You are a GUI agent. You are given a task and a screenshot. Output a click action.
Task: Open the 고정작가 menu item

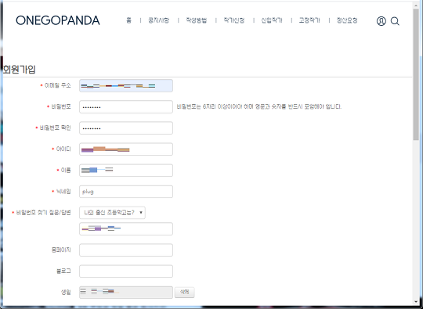[x=309, y=20]
